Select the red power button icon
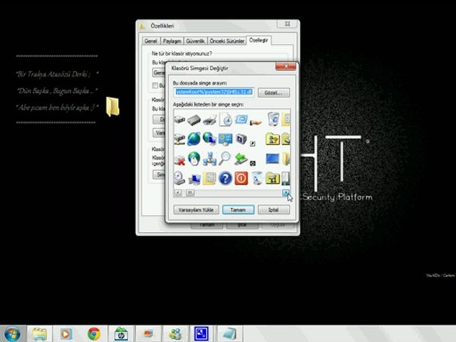The height and width of the screenshot is (342, 456). coord(241,178)
